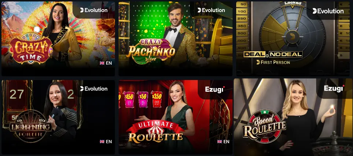Open the Lightning Roulette game card

click(x=58, y=117)
